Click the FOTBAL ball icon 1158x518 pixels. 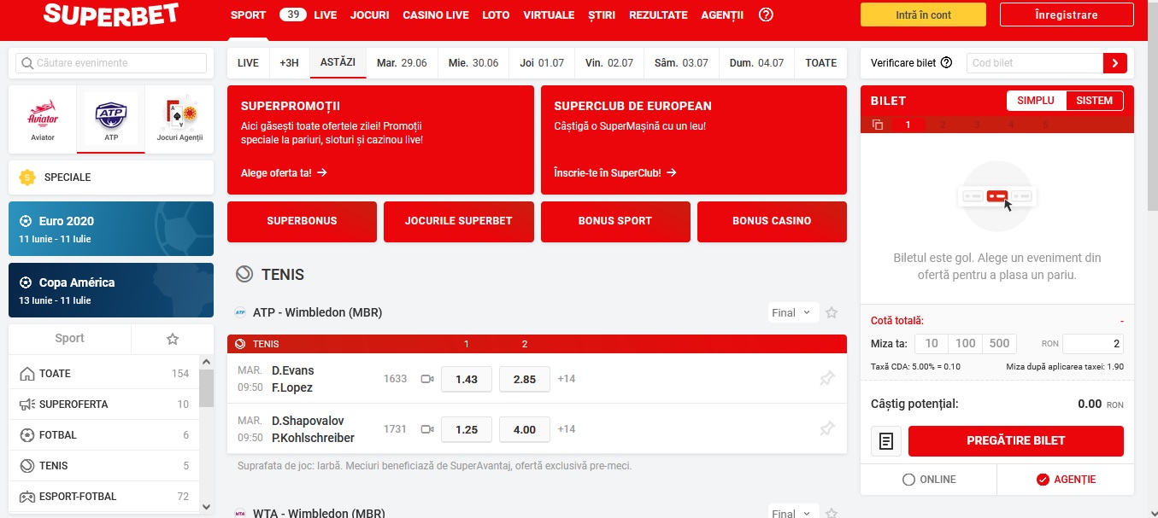coord(27,435)
